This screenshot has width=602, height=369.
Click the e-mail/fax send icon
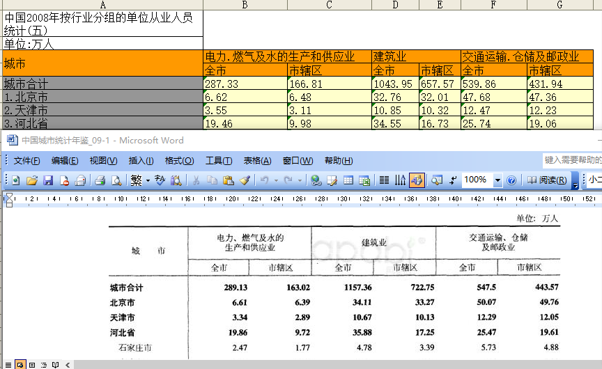(80, 180)
